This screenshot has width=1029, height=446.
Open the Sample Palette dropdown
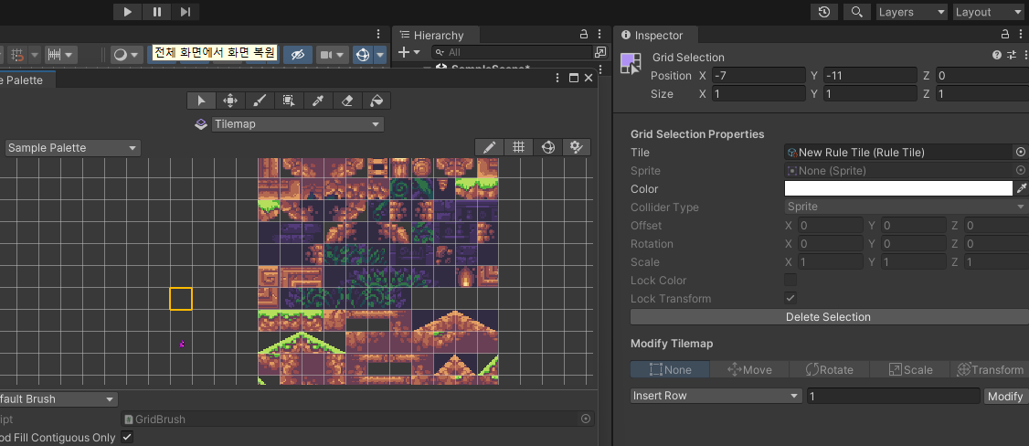click(73, 148)
